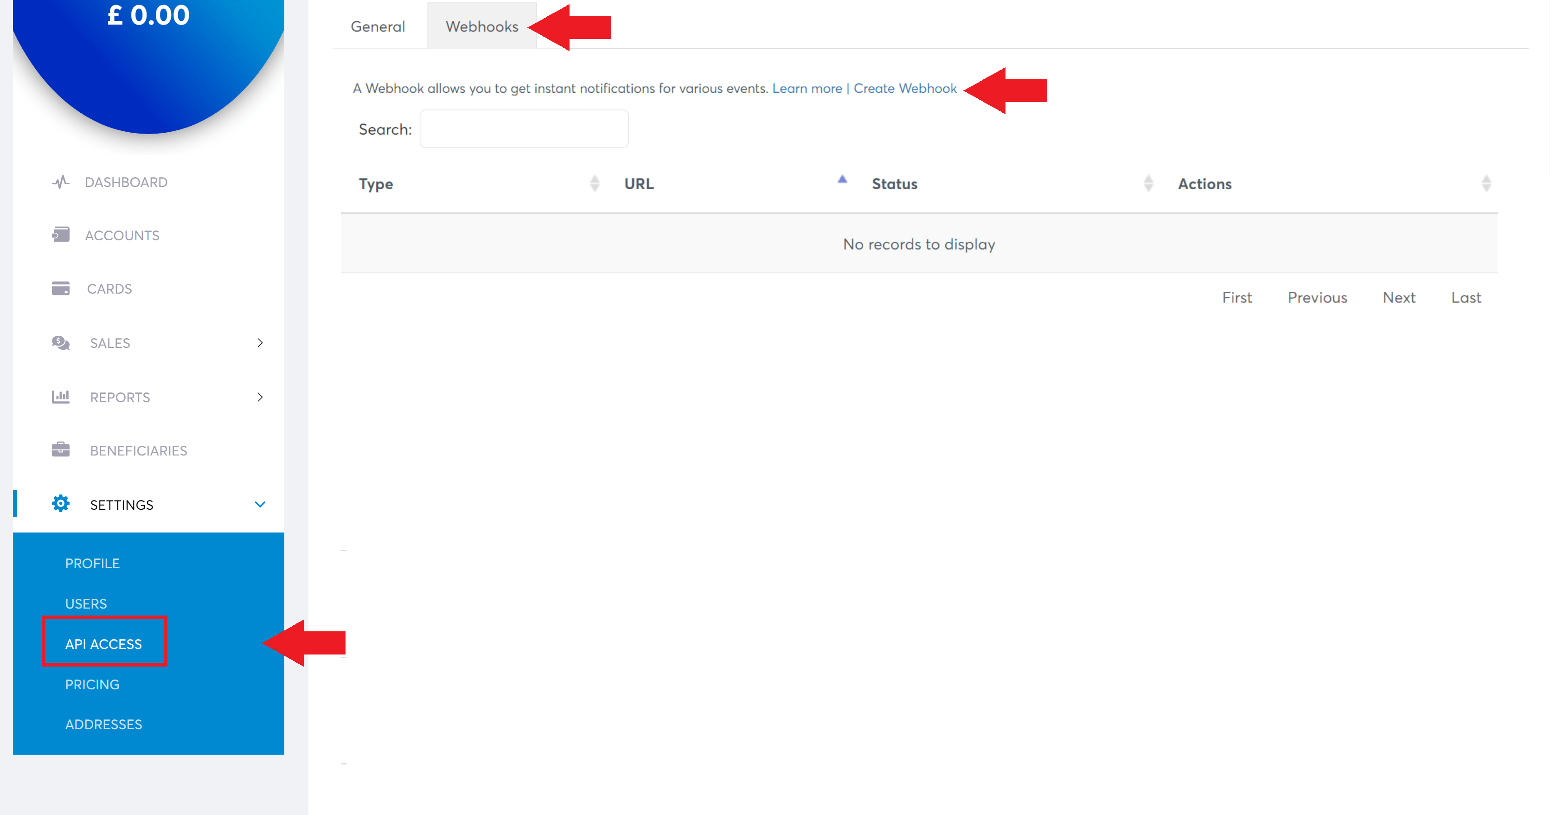Image resolution: width=1550 pixels, height=815 pixels.
Task: Click the Actions column header
Action: pos(1204,184)
